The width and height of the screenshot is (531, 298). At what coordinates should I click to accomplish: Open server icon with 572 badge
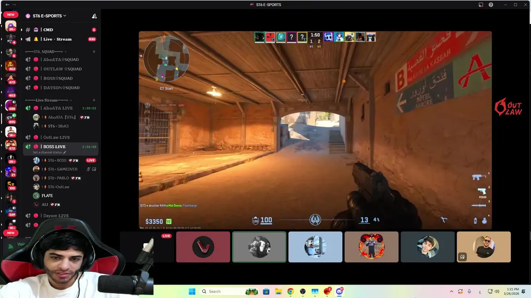coord(10,145)
